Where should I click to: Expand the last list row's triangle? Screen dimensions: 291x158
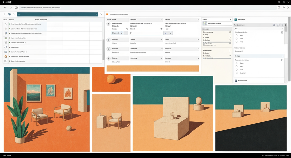coord(10,61)
